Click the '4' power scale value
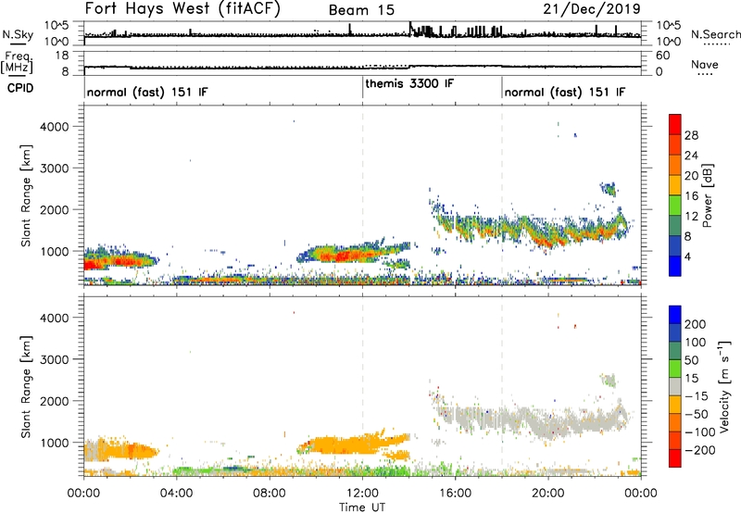This screenshot has height=513, width=741. coord(687,256)
